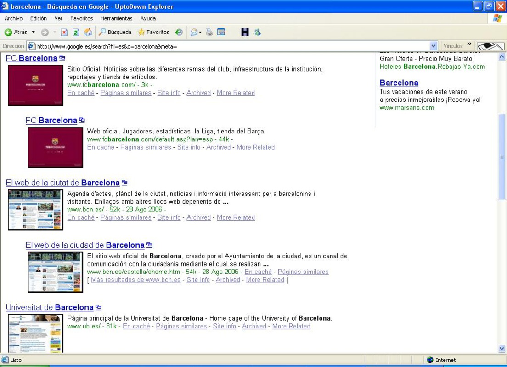The image size is (507, 367).
Task: Expand the address bar dropdown arrow
Action: pyautogui.click(x=433, y=46)
